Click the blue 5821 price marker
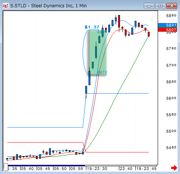180x174 pixels. [x=167, y=25]
